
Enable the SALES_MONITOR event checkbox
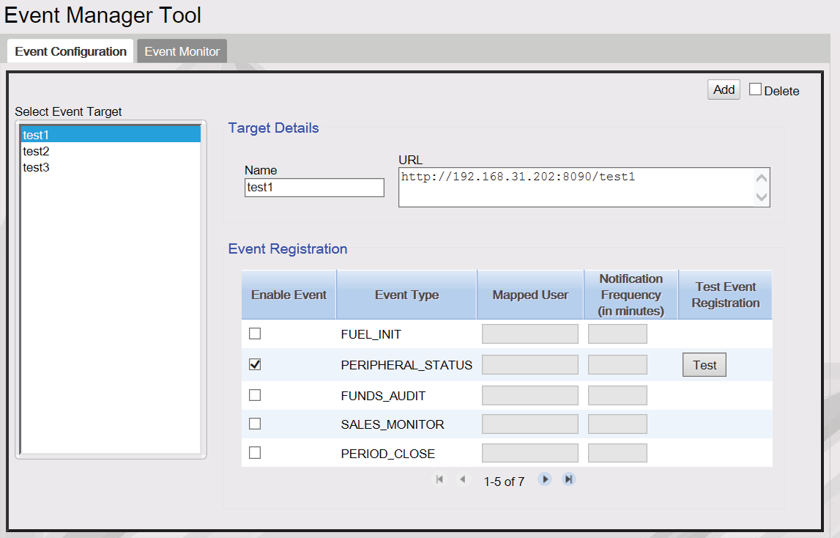255,424
